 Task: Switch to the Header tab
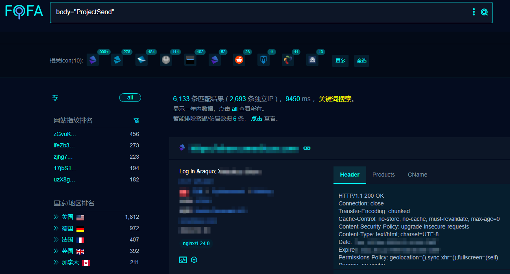350,175
